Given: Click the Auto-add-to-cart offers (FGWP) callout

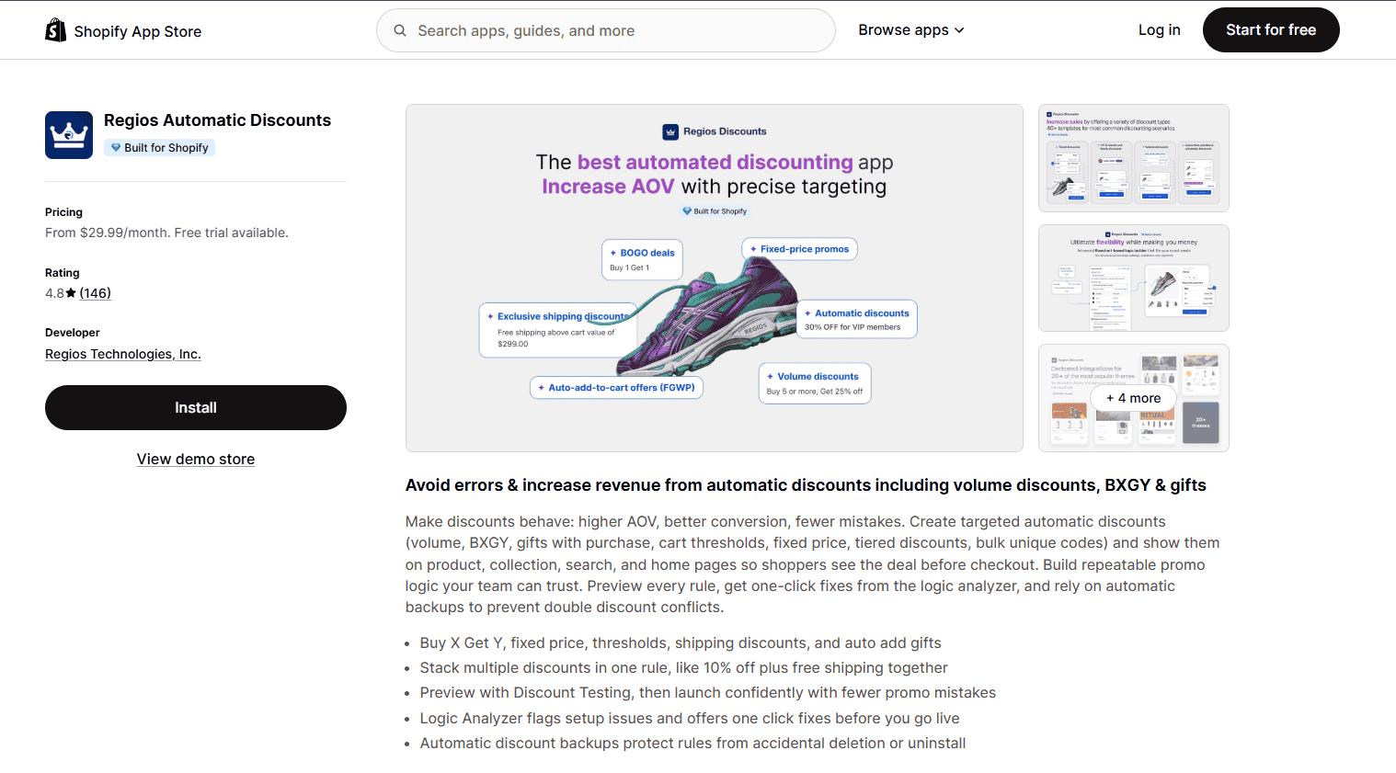Looking at the screenshot, I should (616, 388).
